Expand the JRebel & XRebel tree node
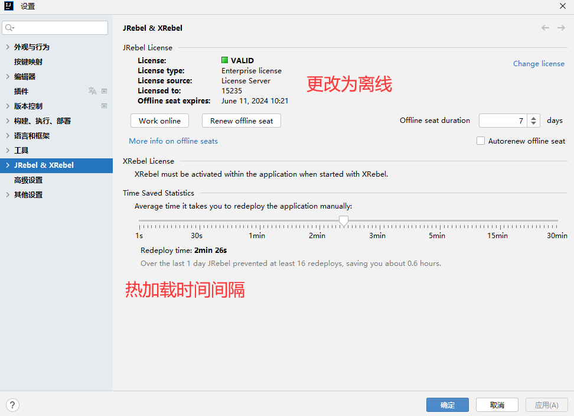 (x=8, y=165)
